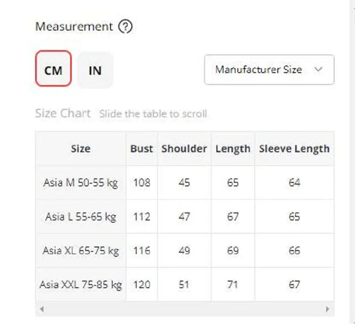Switch measurement units to CM

[53, 70]
